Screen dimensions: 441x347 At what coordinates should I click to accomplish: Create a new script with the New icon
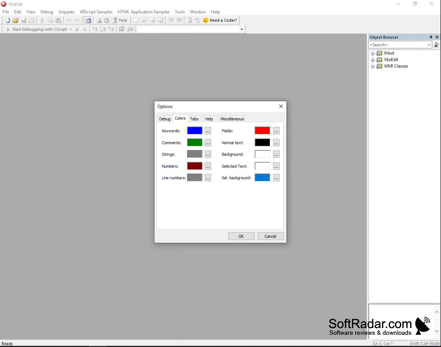pos(8,20)
